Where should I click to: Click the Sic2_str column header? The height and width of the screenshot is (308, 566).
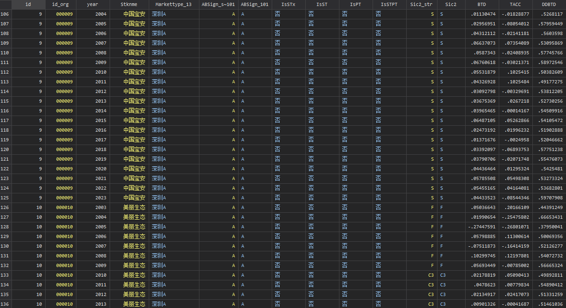[x=421, y=5]
